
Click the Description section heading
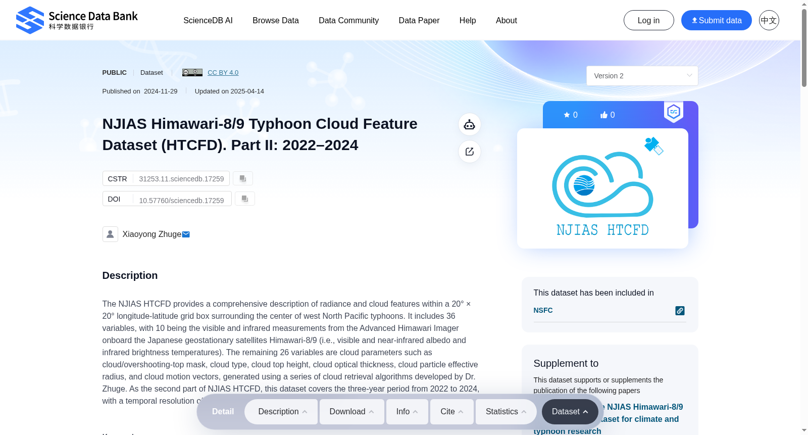click(130, 275)
